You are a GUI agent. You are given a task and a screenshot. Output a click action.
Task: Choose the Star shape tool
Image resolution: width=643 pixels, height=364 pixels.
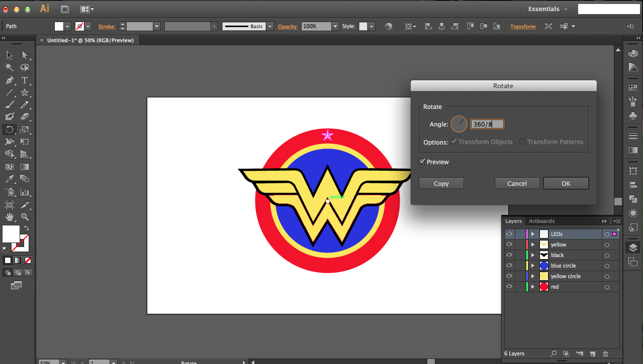coord(25,92)
